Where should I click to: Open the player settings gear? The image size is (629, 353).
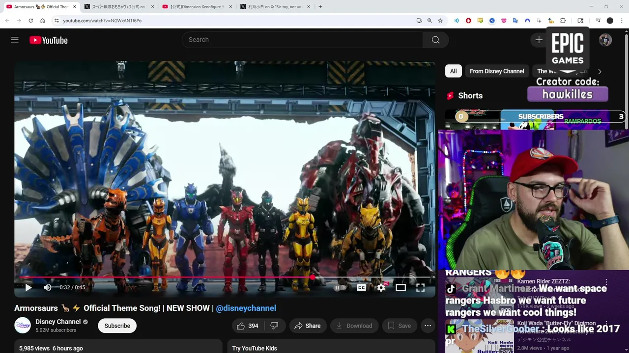(381, 288)
